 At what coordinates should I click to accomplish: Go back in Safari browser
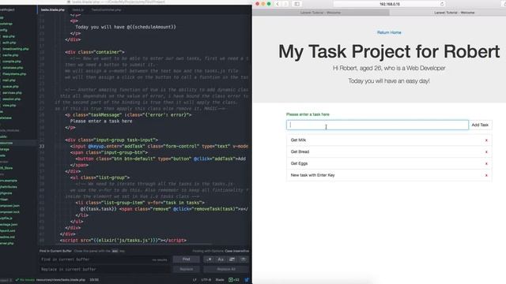[278, 4]
